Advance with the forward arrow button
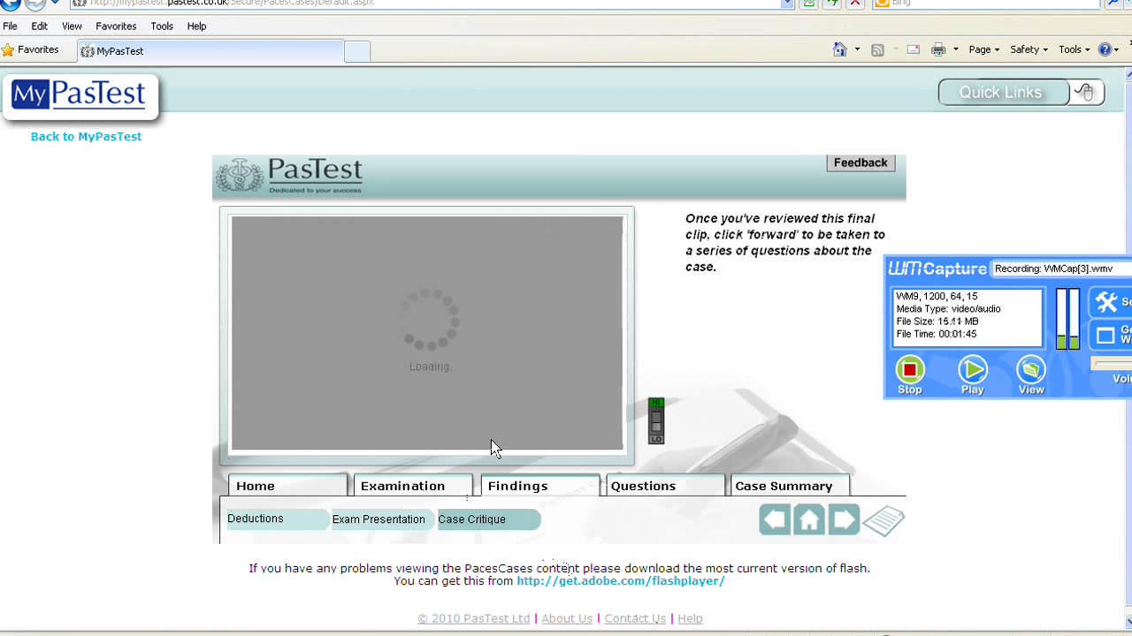 844,519
